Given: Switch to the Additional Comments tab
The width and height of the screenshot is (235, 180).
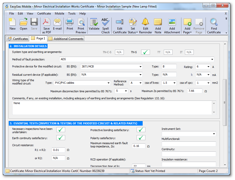Looking at the screenshot, I should click(66, 39).
